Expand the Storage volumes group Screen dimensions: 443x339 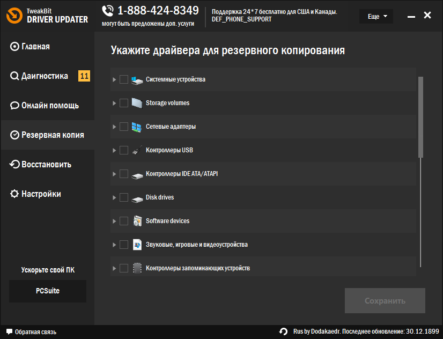pyautogui.click(x=114, y=103)
